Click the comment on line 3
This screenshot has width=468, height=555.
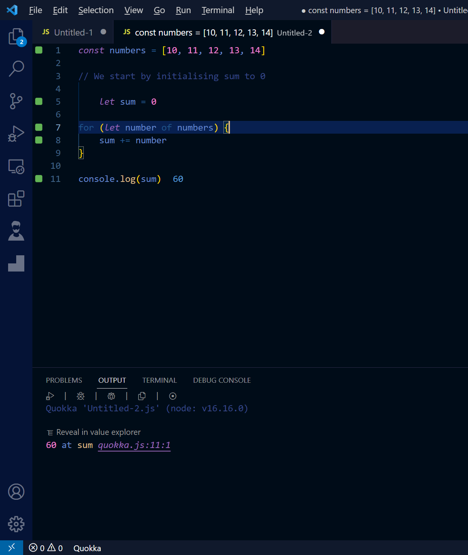[x=172, y=76]
